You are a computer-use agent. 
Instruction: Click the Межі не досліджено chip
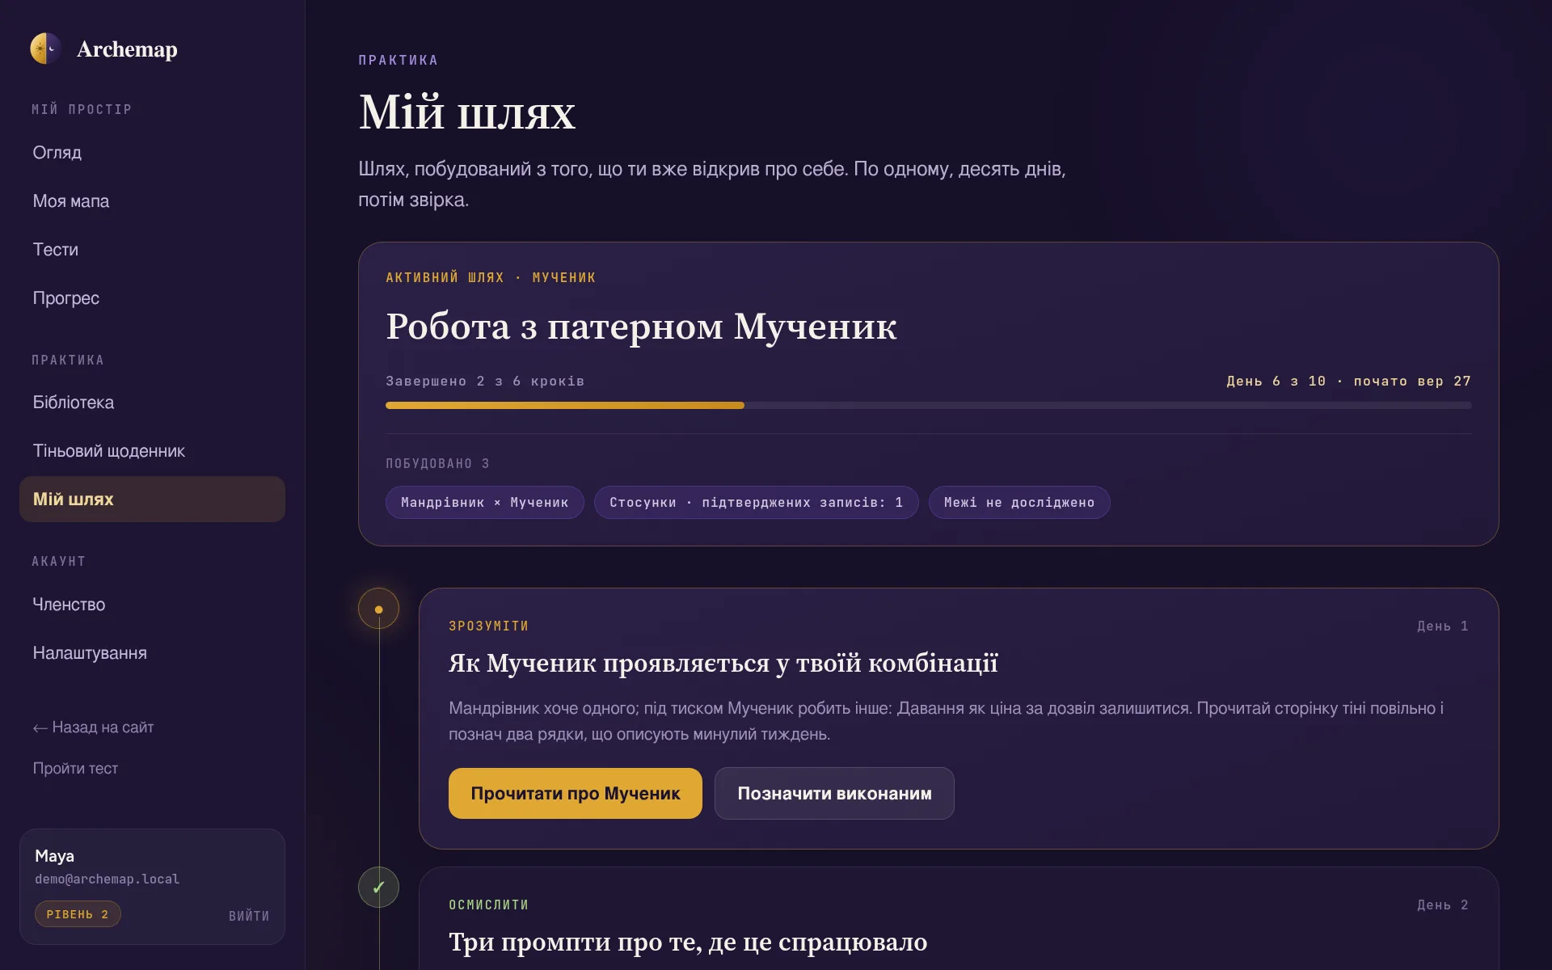pyautogui.click(x=1019, y=503)
